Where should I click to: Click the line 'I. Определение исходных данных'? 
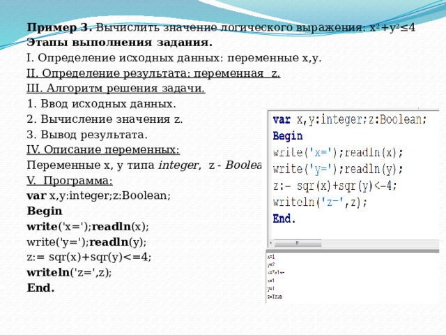174,58
